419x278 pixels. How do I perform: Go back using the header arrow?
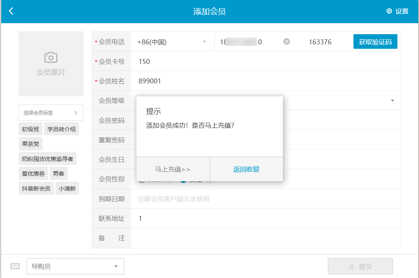(11, 11)
